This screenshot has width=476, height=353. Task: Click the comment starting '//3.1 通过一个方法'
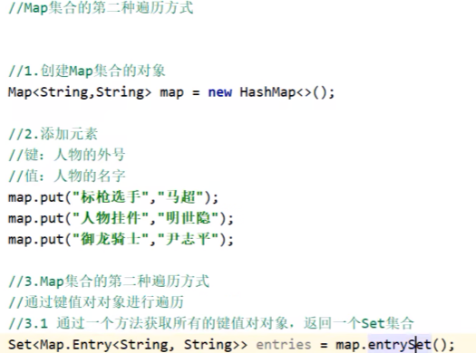coord(211,323)
